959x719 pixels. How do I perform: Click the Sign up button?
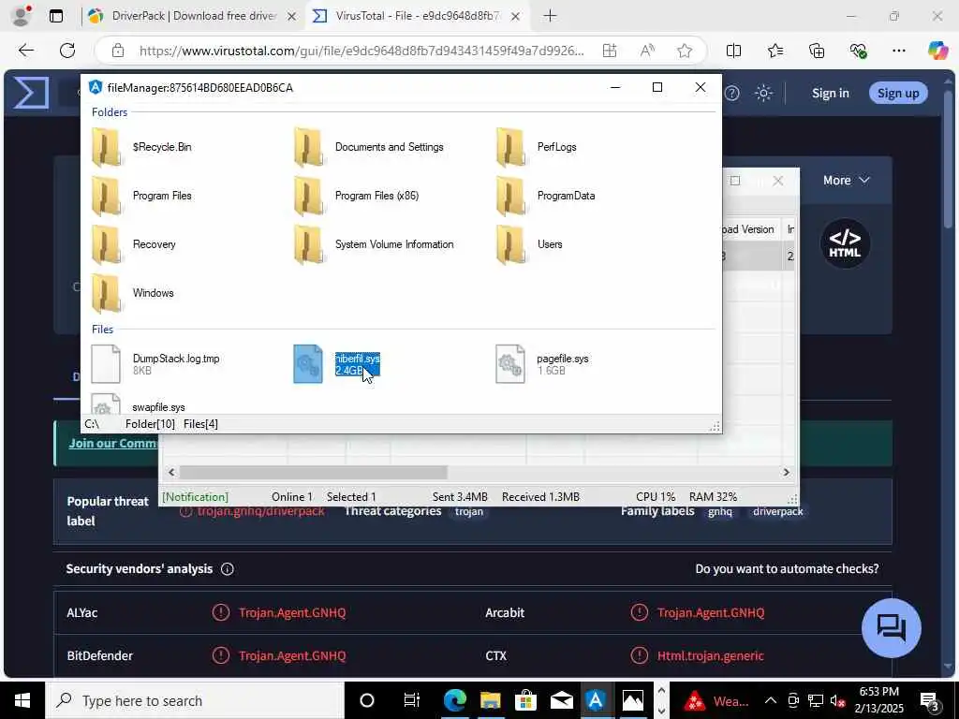click(898, 93)
